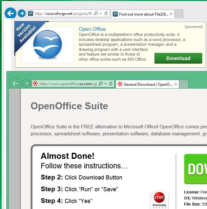
Task: Refresh the openoffice.us.com page
Action: [111, 84]
